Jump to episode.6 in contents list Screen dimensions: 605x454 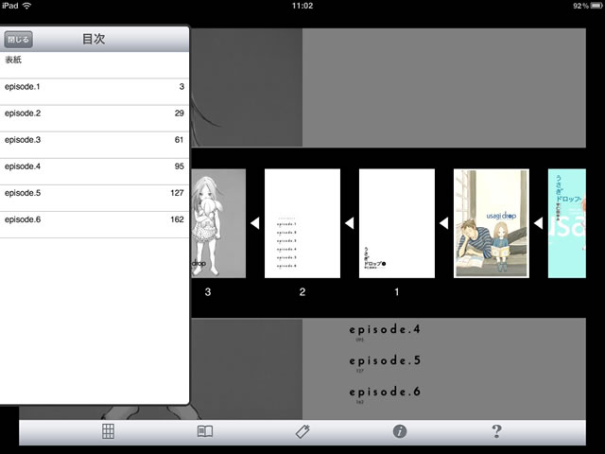tap(95, 225)
